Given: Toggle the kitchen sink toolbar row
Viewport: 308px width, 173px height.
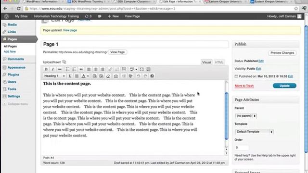Looking at the screenshot, I should click(148, 69).
